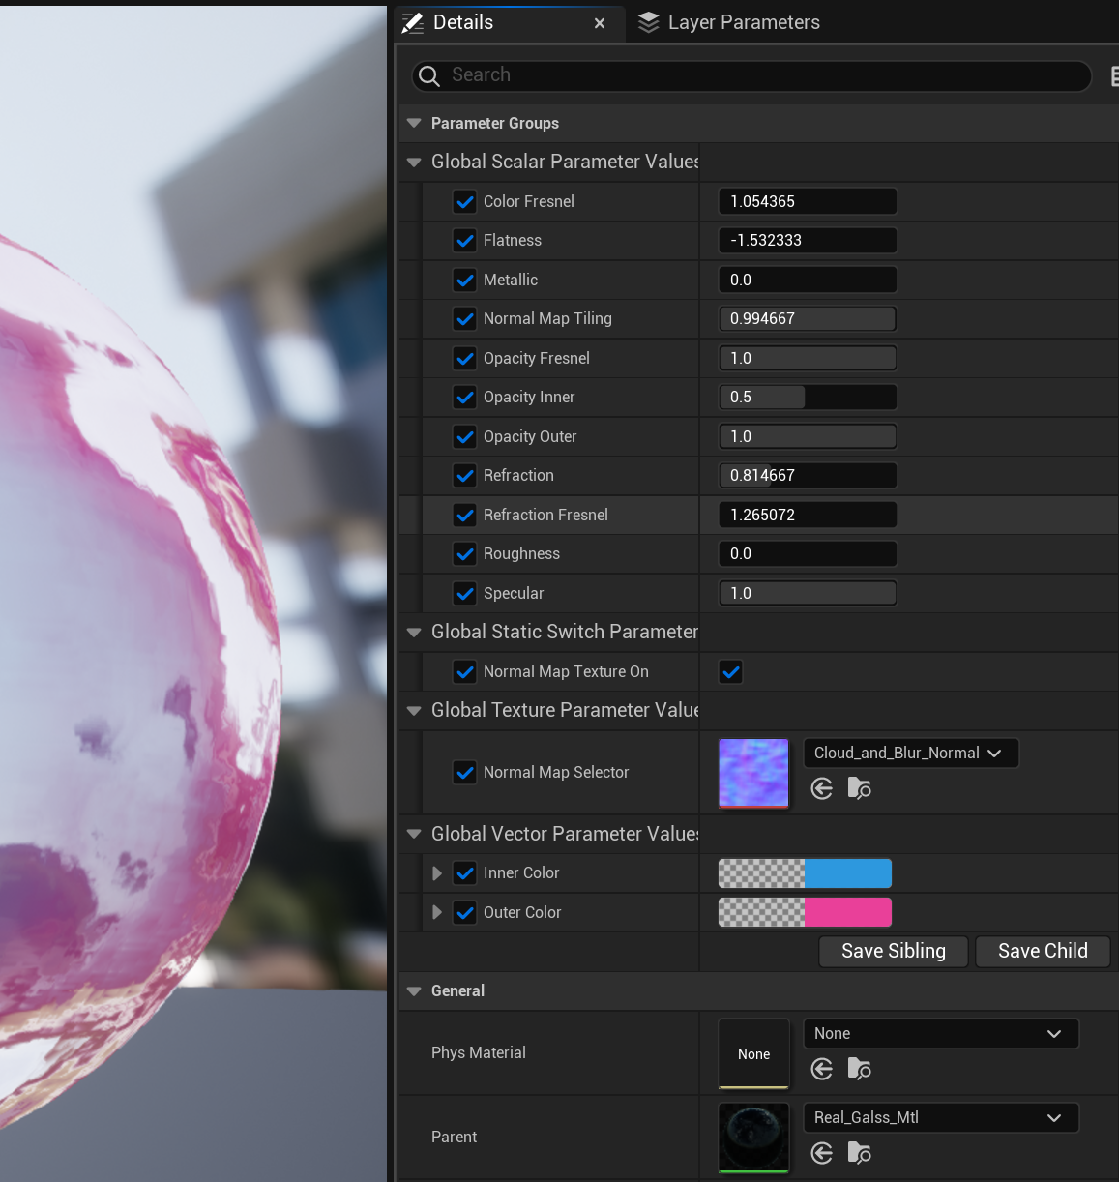Expand the Outer Color channel values
The image size is (1119, 1182).
click(x=437, y=912)
